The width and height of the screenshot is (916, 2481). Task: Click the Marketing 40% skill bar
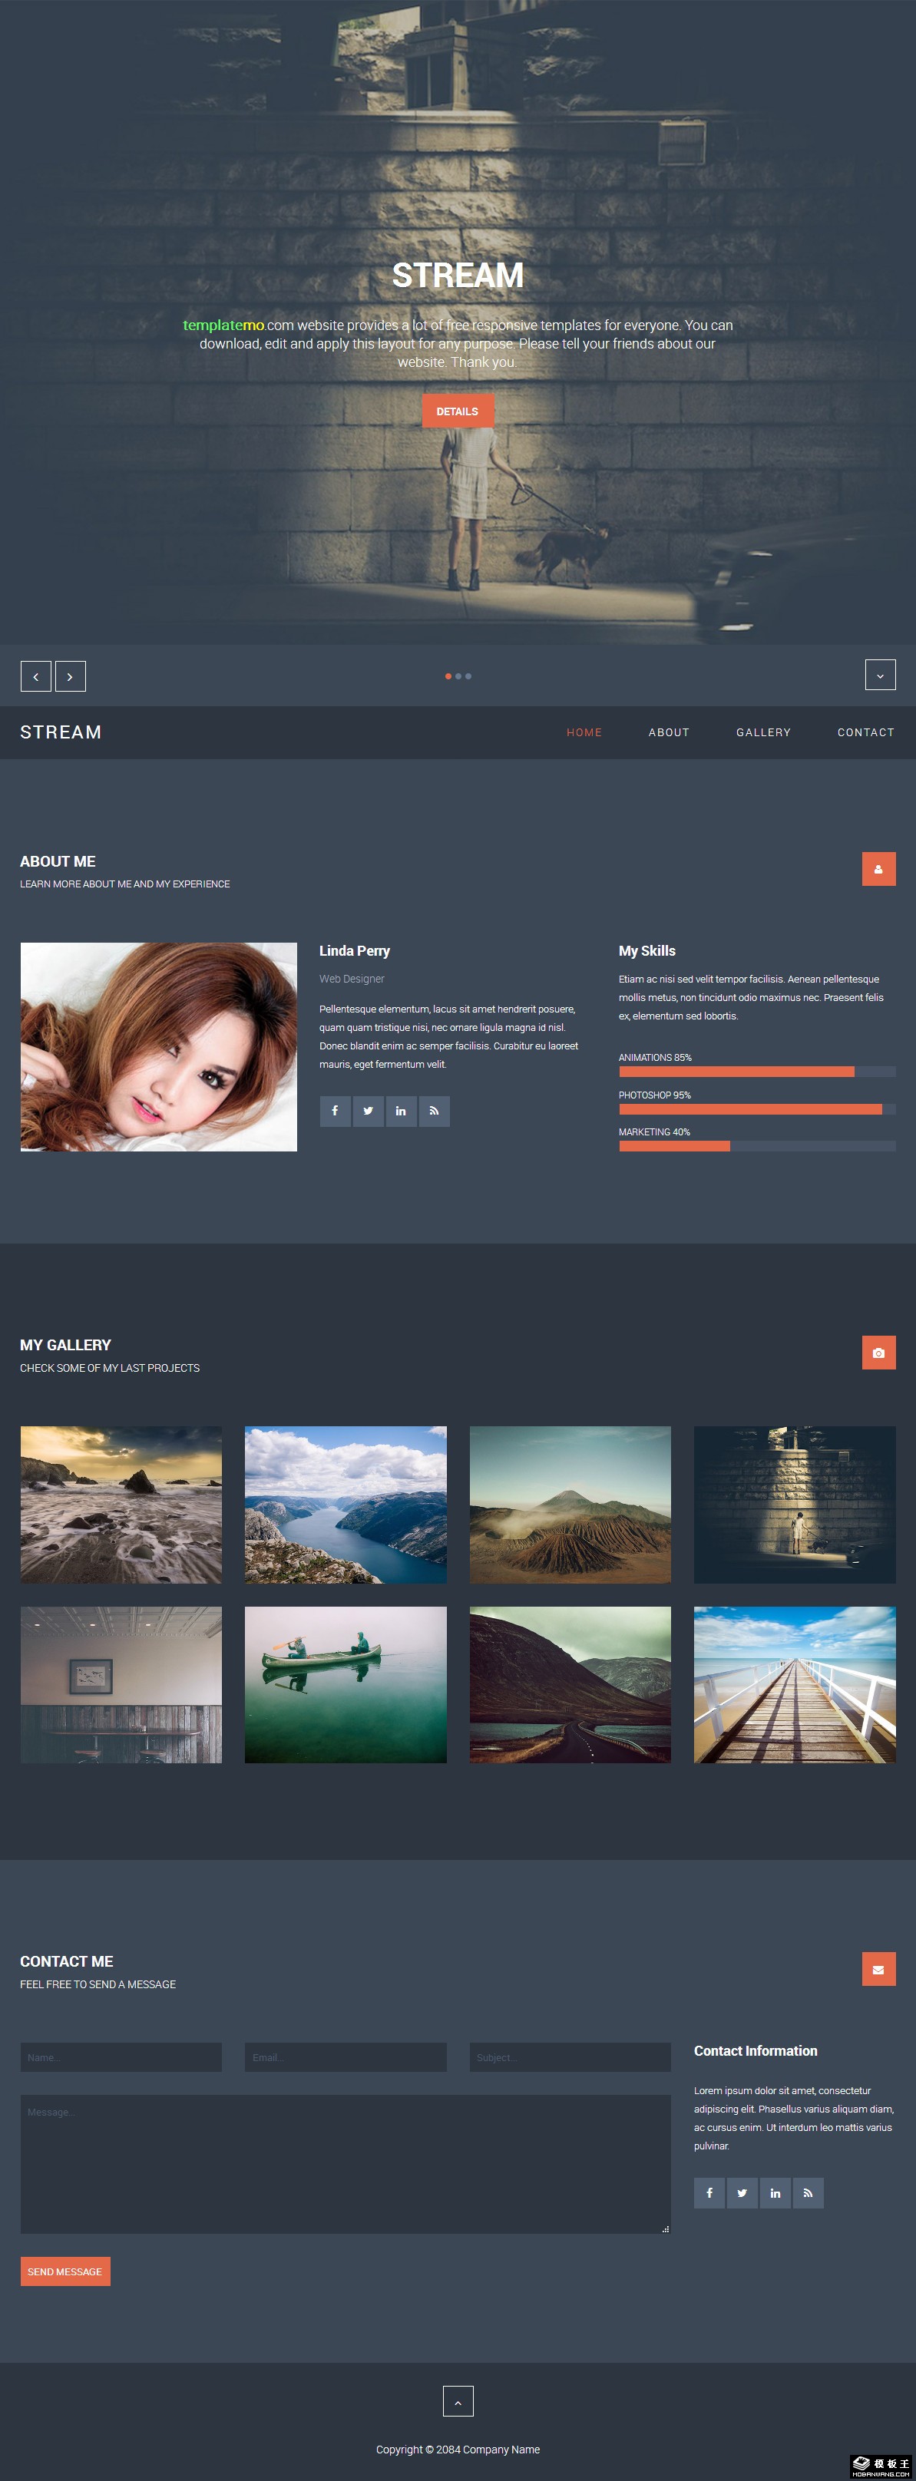757,1146
